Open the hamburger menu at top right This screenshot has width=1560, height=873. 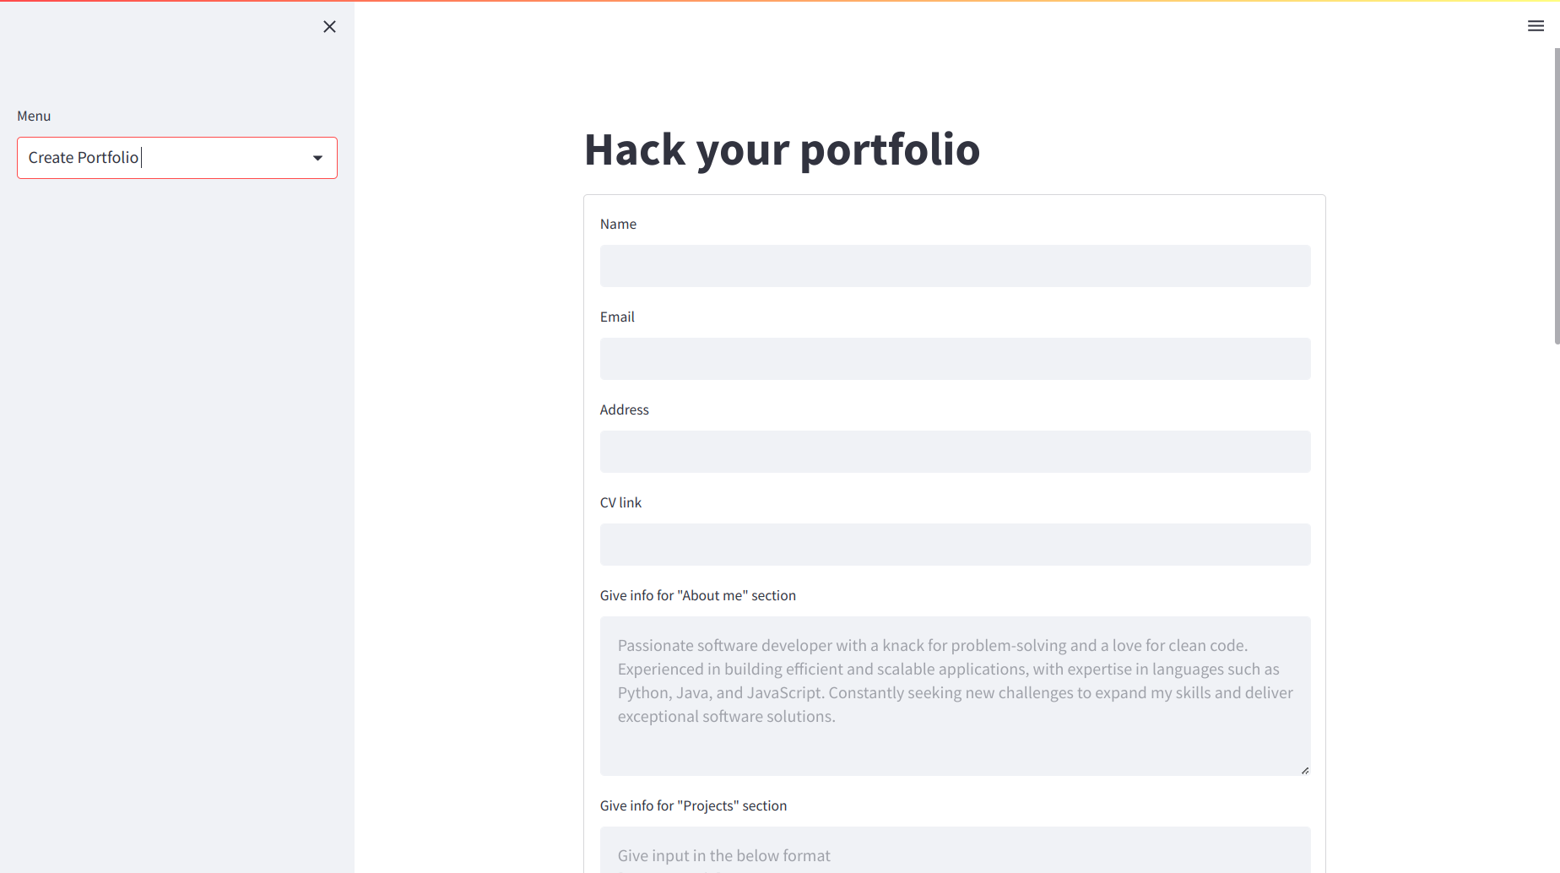click(1536, 26)
